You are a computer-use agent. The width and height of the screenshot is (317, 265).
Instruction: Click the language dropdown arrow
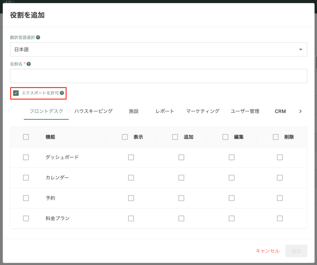click(x=300, y=49)
